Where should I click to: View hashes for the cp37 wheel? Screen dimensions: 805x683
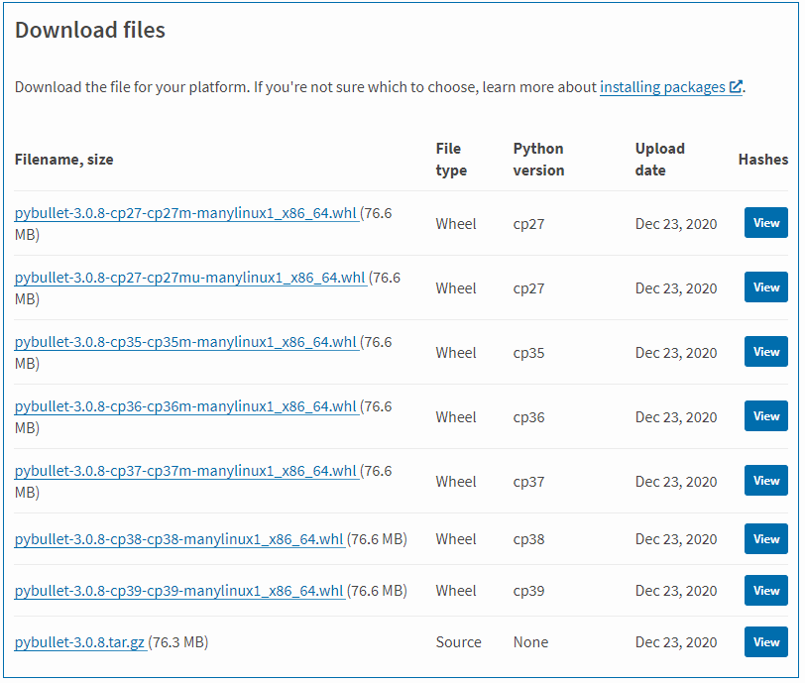click(x=765, y=480)
